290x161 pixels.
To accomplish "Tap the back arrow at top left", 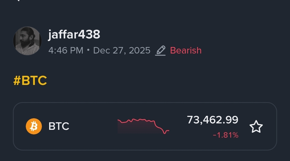I will pyautogui.click(x=18, y=1).
